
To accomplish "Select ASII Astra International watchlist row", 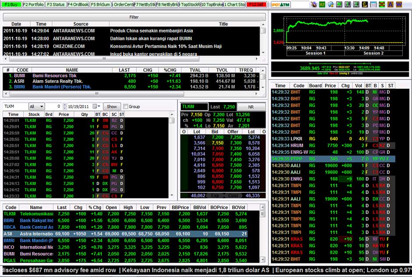I will click(x=125, y=234).
